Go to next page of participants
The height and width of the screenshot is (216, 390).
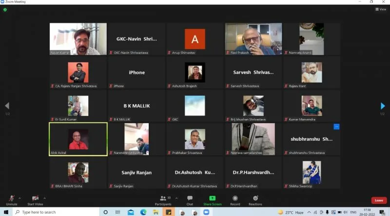[x=383, y=106]
